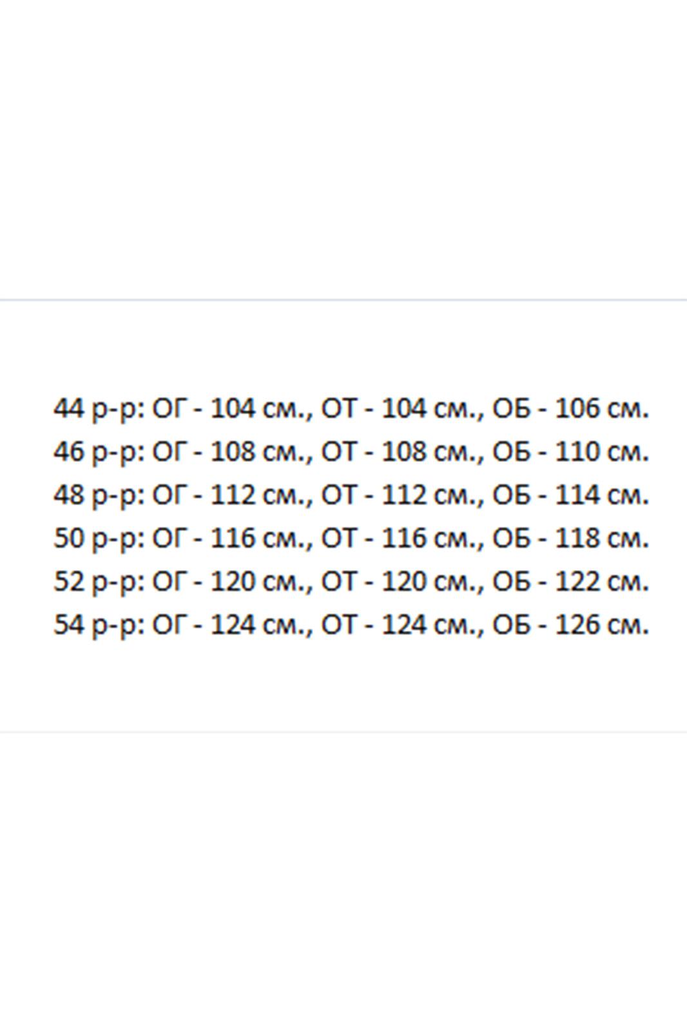Click ОГ - 104 см. value
Viewport: 687px width, 1032px height.
pos(231,408)
